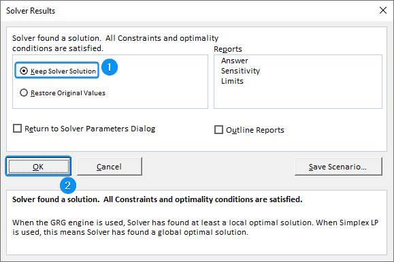Pick the Limits report from the list
Image resolution: width=394 pixels, height=262 pixels.
tap(232, 81)
